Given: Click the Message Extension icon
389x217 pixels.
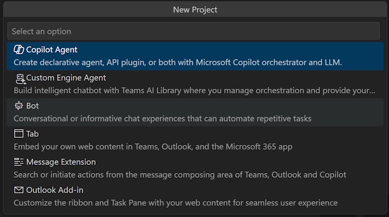Looking at the screenshot, I should click(19, 162).
